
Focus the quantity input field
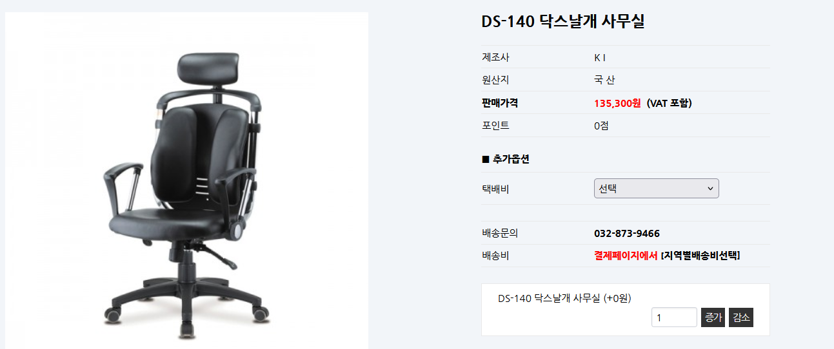coord(674,317)
